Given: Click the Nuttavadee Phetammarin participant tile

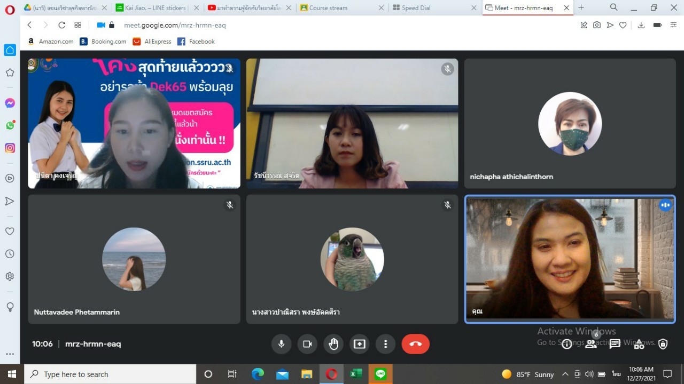Looking at the screenshot, I should pyautogui.click(x=134, y=259).
